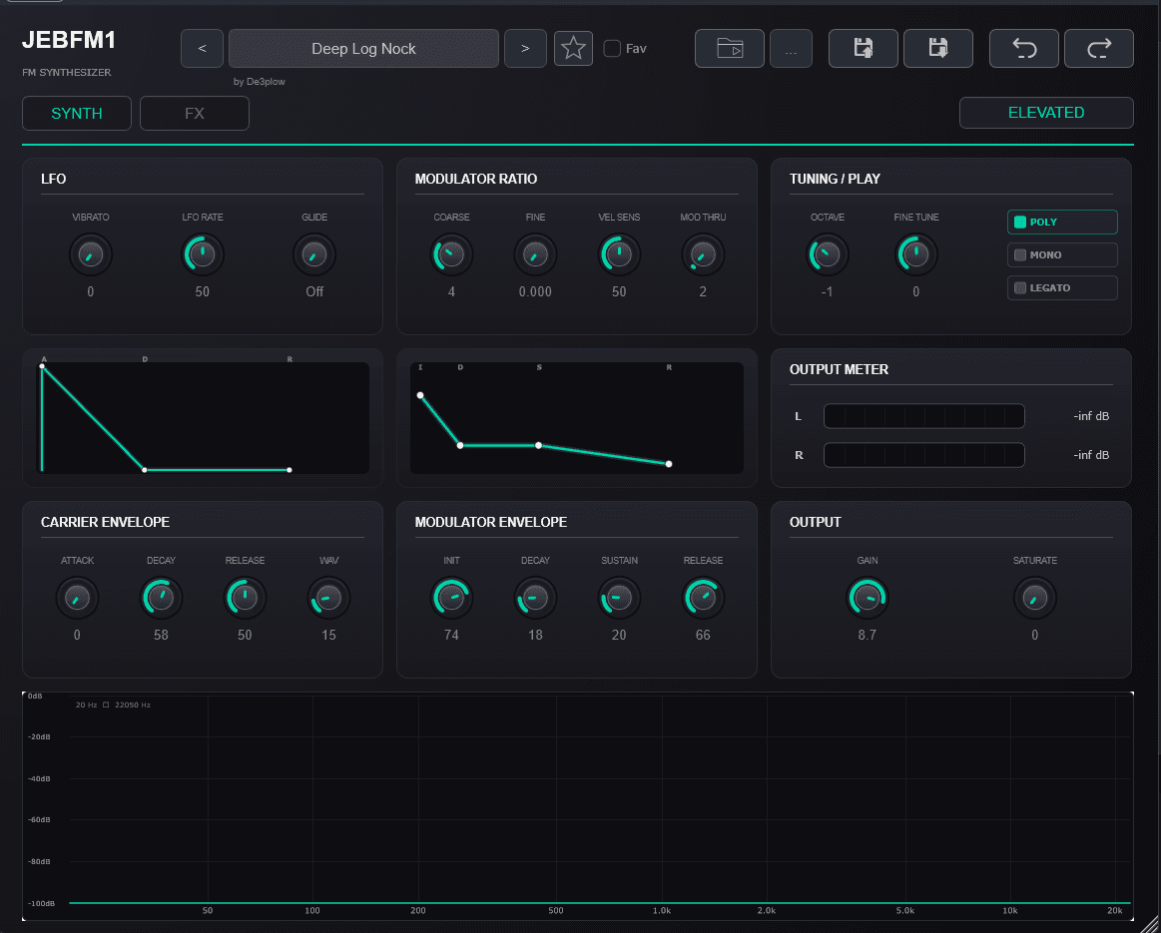Click the GLIDE knob
The height and width of the screenshot is (933, 1161).
pos(314,254)
